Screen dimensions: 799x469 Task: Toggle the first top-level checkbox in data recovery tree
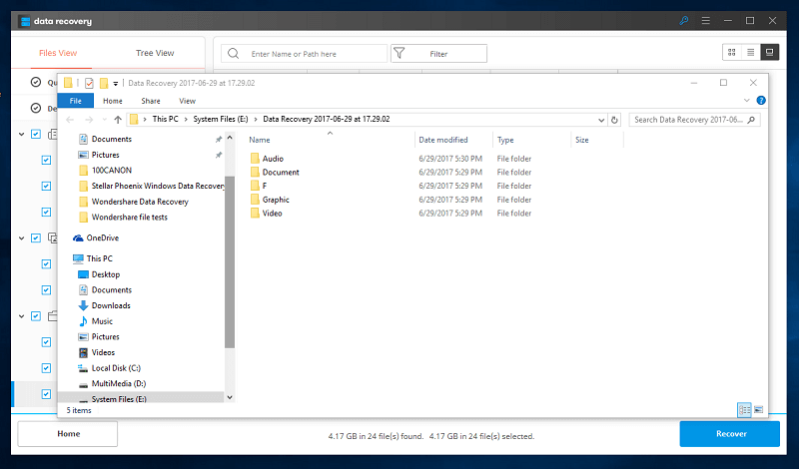click(36, 134)
